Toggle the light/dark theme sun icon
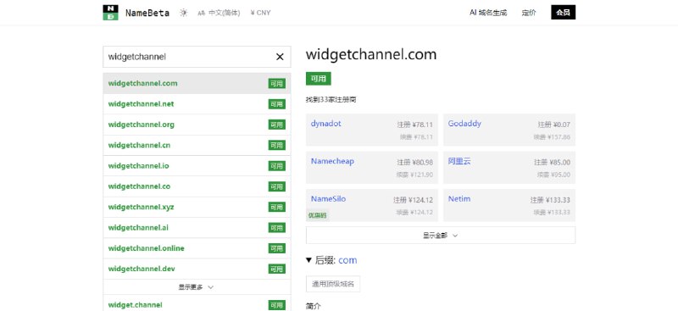 coord(184,13)
